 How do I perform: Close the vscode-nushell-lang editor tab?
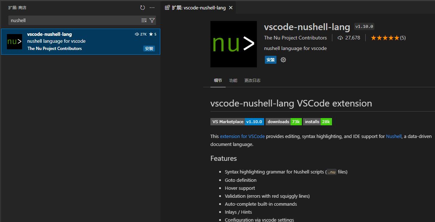point(230,8)
